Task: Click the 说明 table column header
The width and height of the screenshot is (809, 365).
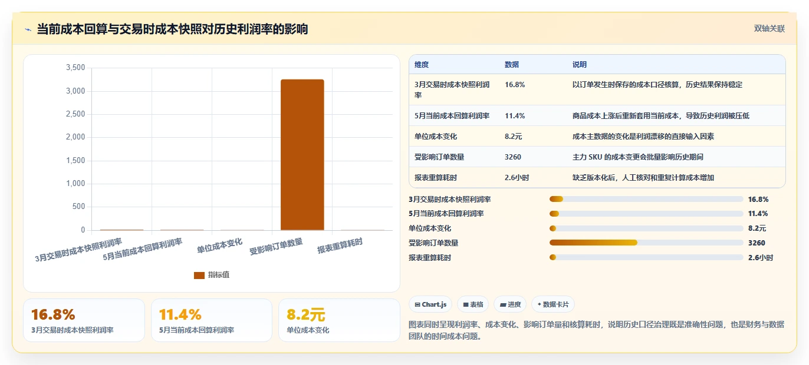Action: pos(580,65)
